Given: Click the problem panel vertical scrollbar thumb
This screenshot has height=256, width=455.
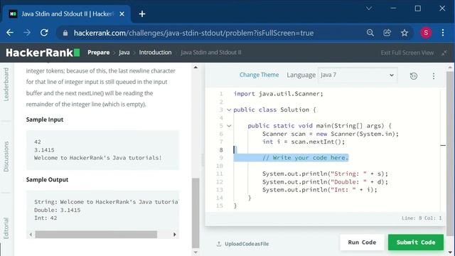Looking at the screenshot, I should coord(196,213).
